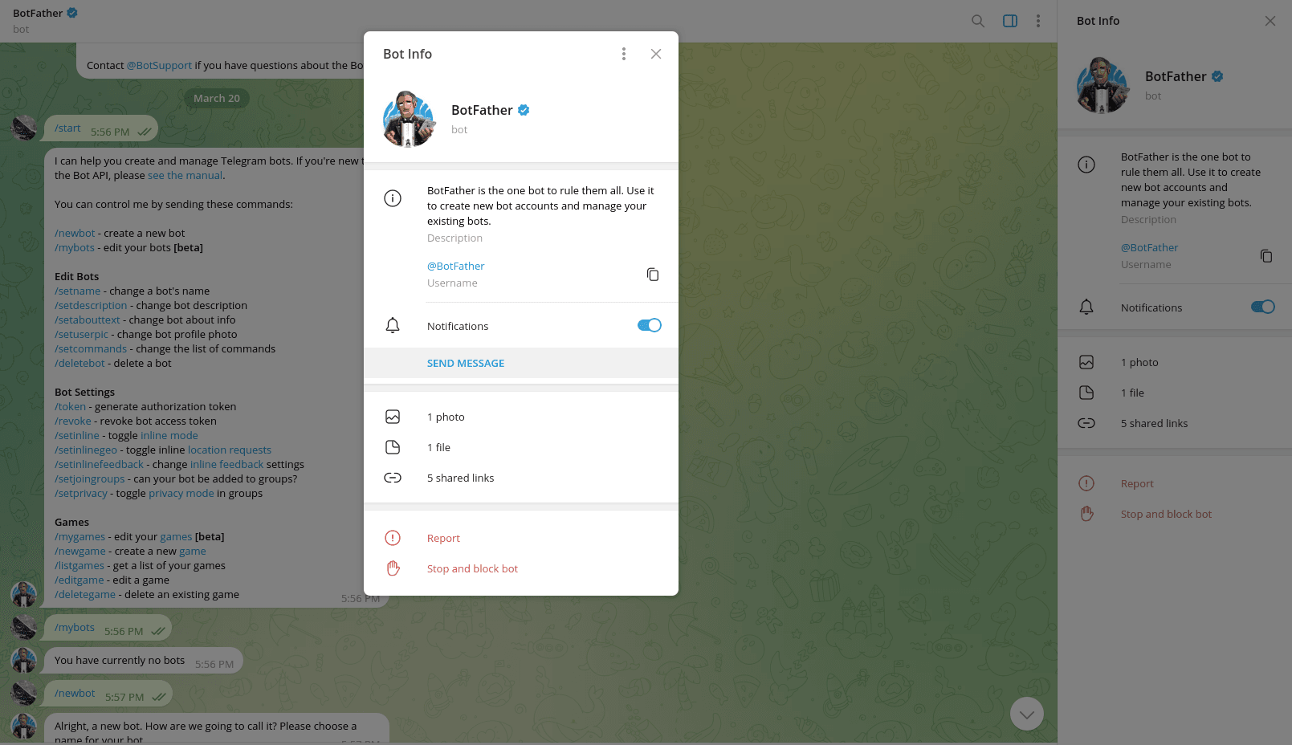This screenshot has height=745, width=1292.
Task: Click the /setinlinegeo command link
Action: 86,450
